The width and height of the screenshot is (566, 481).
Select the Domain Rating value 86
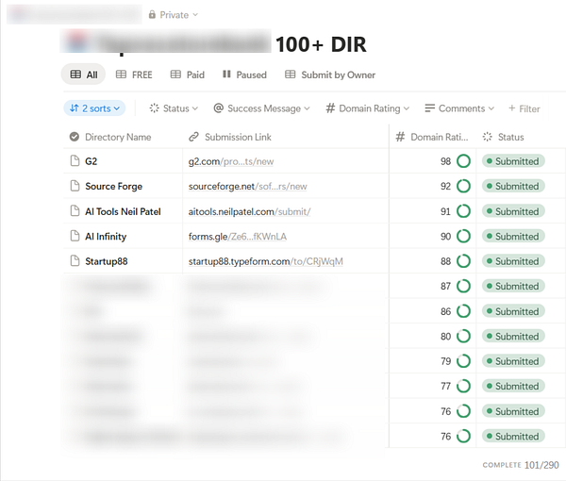point(445,311)
